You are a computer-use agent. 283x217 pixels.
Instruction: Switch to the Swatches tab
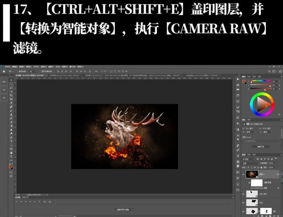(x=249, y=77)
